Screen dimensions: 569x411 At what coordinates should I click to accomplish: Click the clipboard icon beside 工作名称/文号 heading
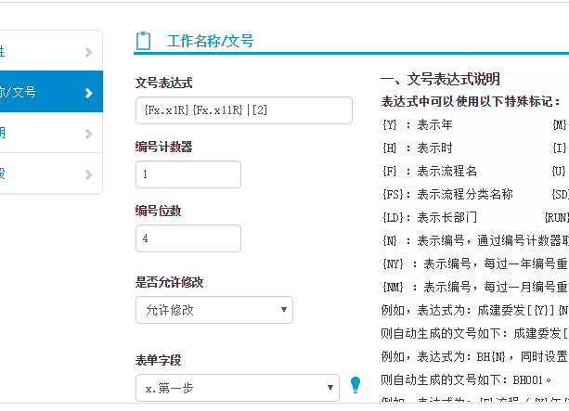(x=143, y=41)
